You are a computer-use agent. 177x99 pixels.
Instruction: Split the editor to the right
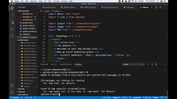160,7
